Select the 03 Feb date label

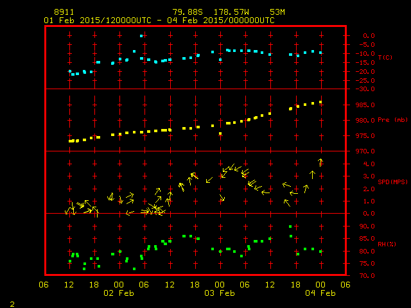[219, 293]
